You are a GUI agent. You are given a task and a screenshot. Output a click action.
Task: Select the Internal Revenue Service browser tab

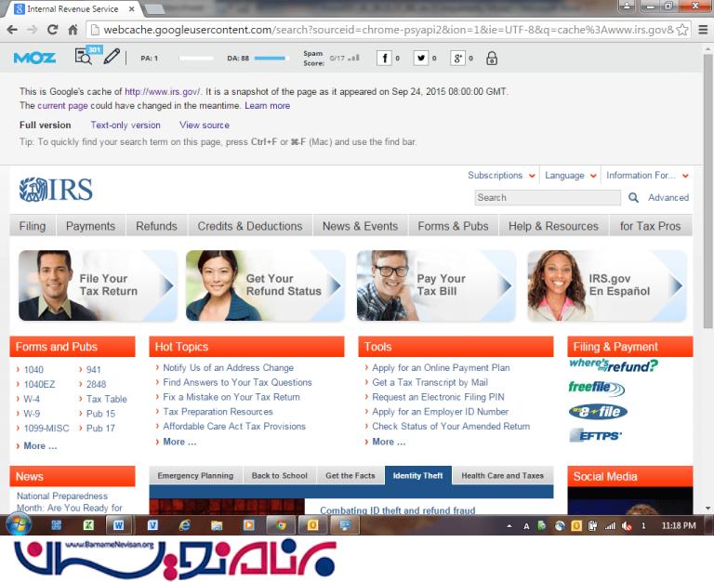click(73, 8)
